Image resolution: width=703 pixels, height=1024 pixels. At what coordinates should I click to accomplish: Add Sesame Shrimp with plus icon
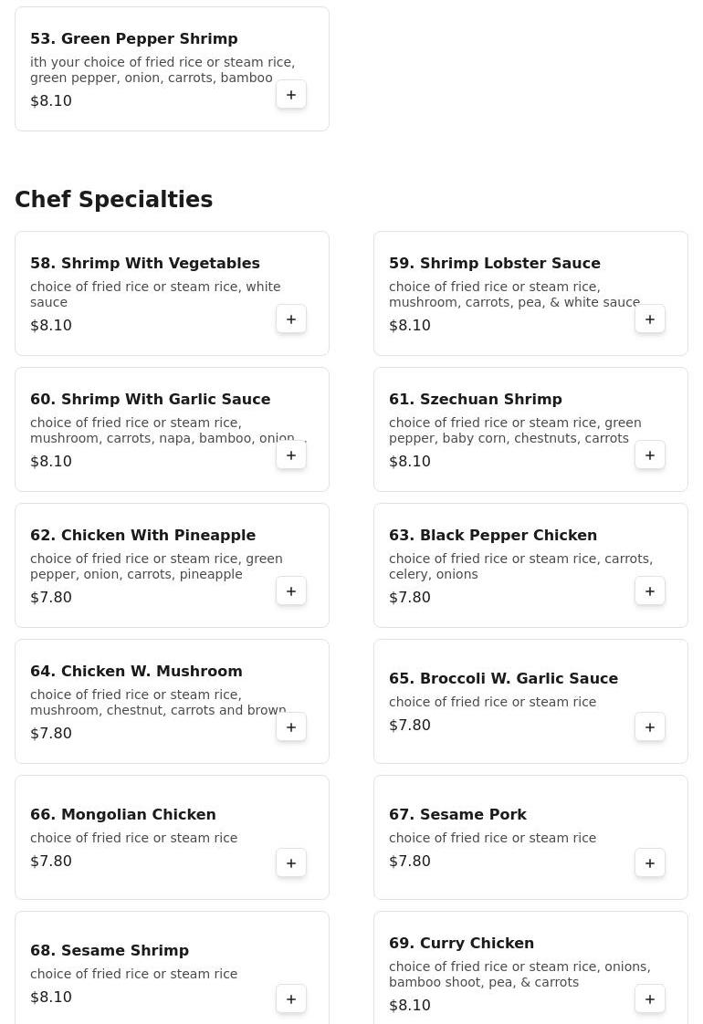click(x=290, y=998)
